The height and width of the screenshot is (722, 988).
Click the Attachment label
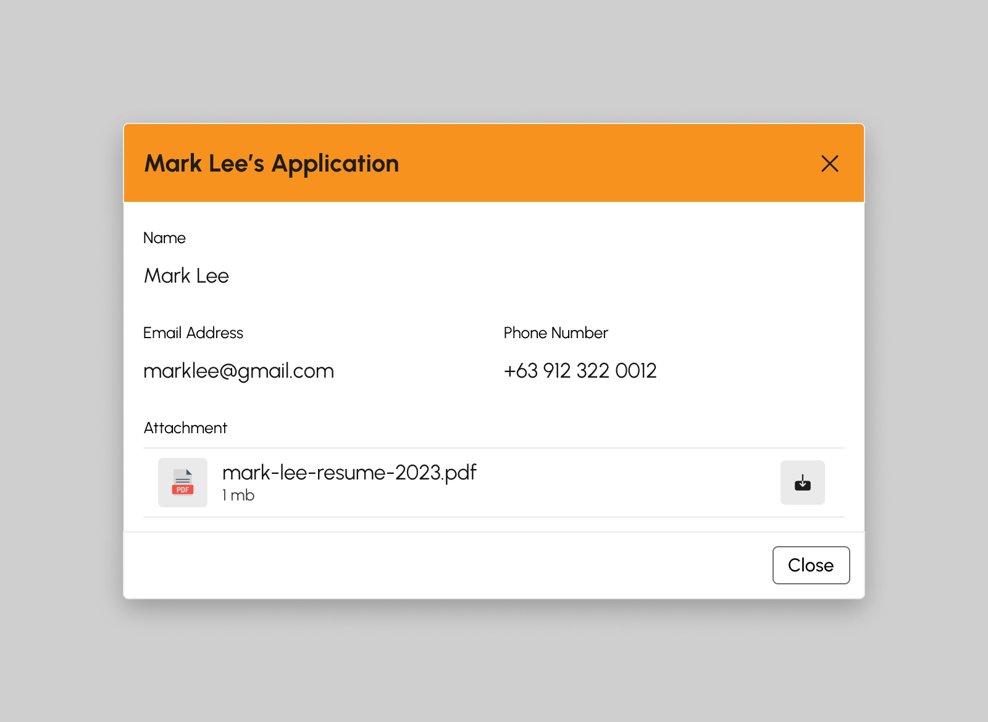coord(185,428)
